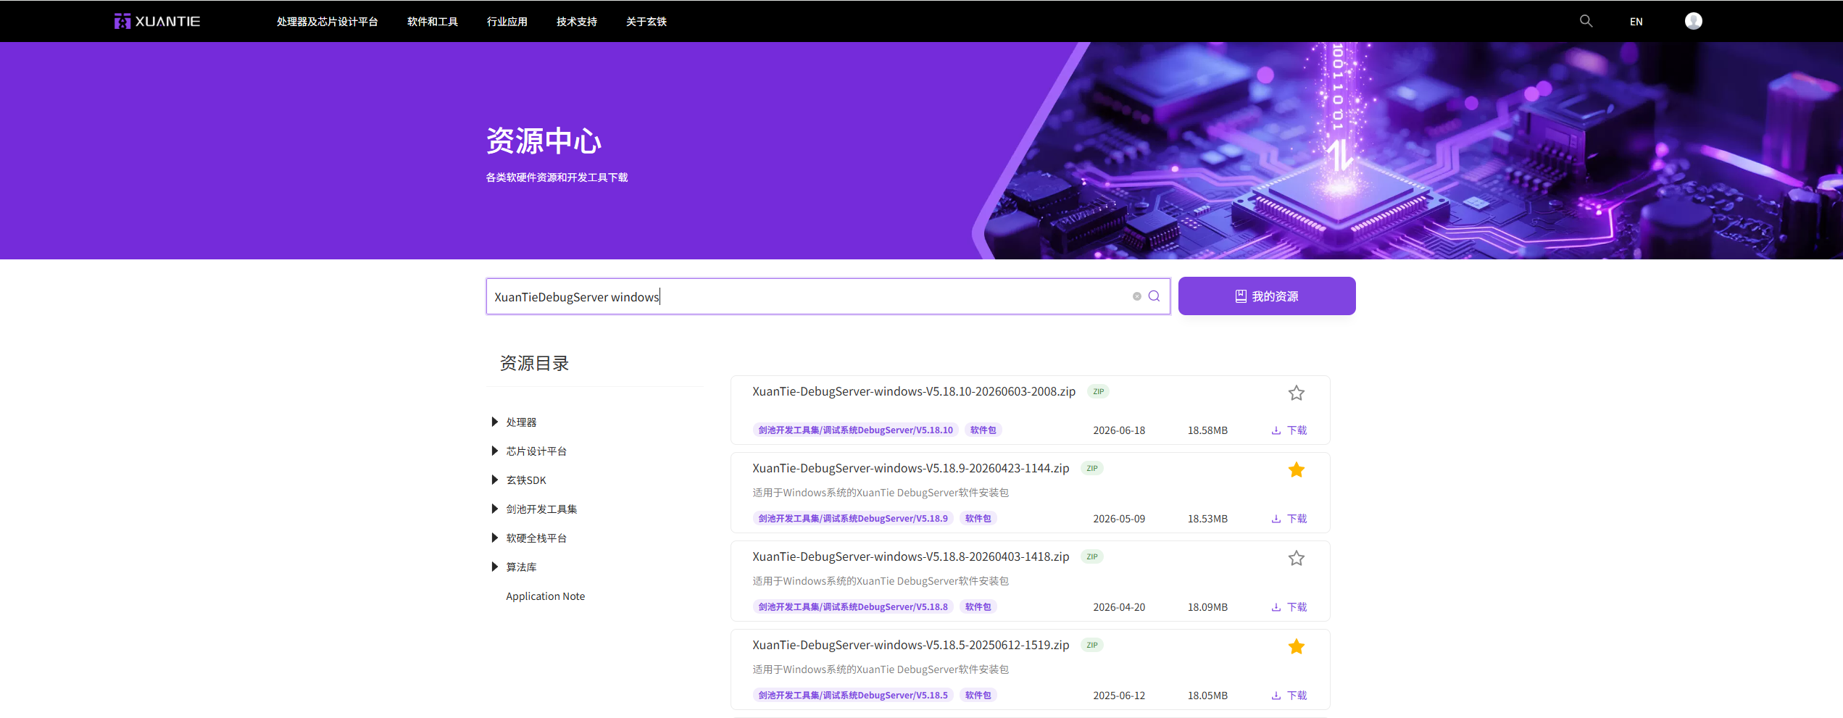Open the 软件和工具 menu

(x=433, y=22)
